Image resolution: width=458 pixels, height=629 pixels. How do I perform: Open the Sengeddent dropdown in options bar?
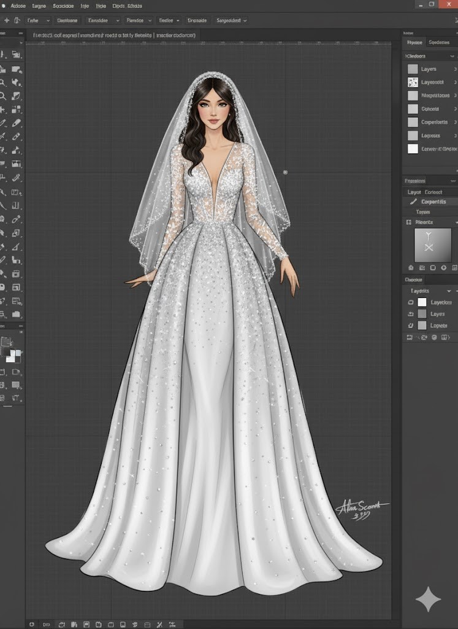click(x=231, y=20)
